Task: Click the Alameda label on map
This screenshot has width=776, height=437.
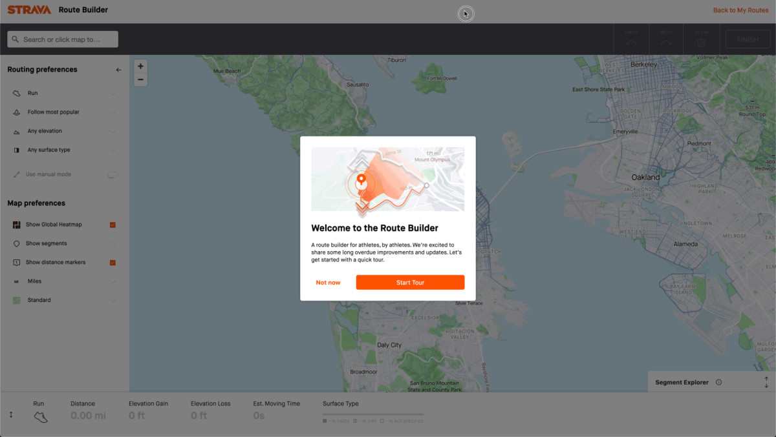Action: click(686, 244)
